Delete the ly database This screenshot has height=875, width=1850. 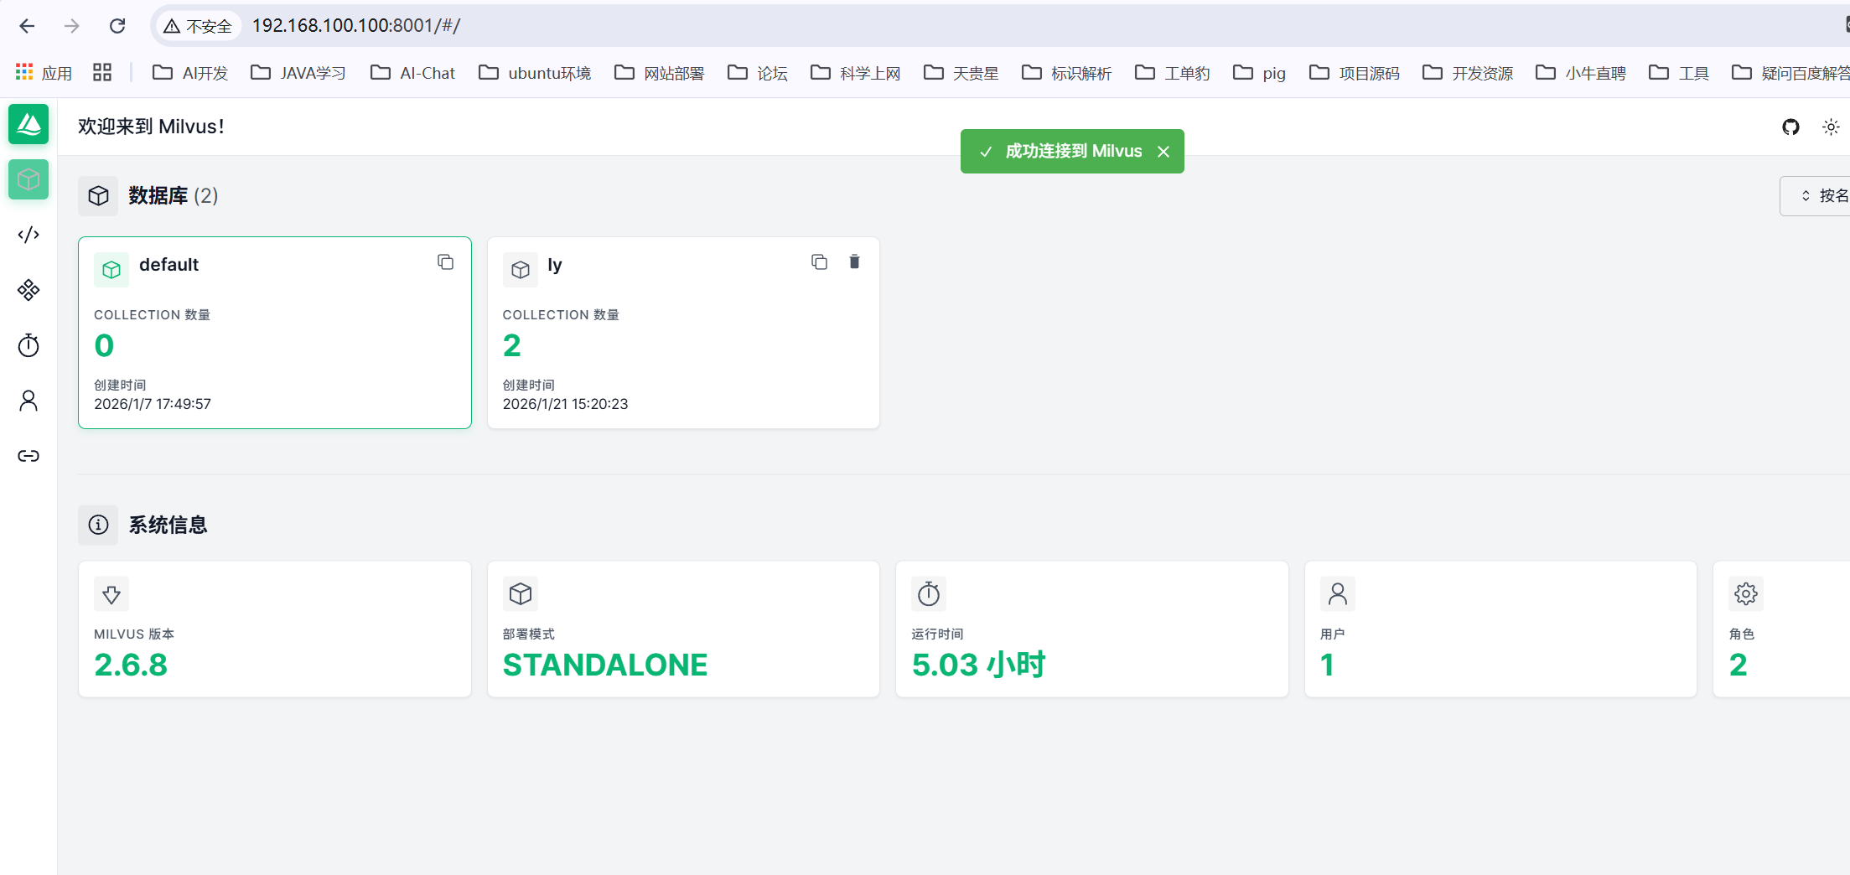point(854,262)
